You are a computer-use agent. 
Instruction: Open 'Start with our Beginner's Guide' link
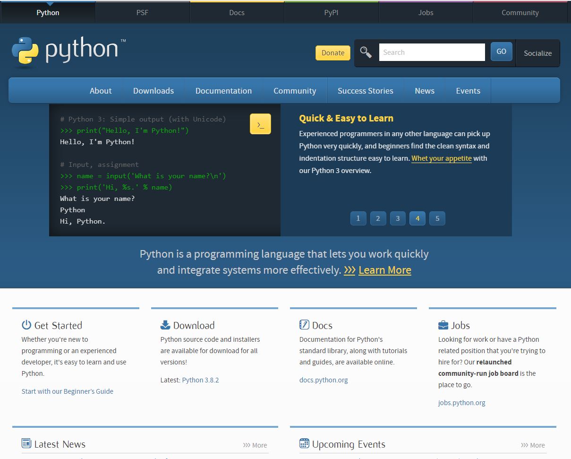[68, 391]
